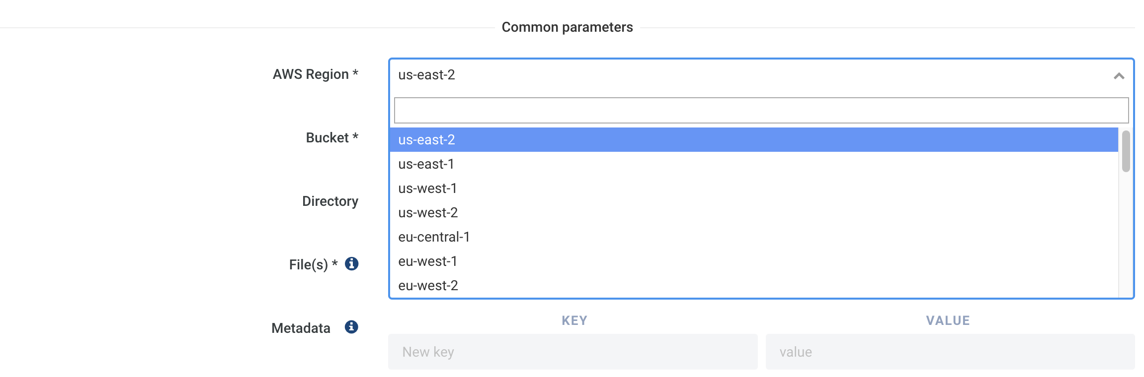
Task: Focus the region search input field
Action: pos(761,110)
